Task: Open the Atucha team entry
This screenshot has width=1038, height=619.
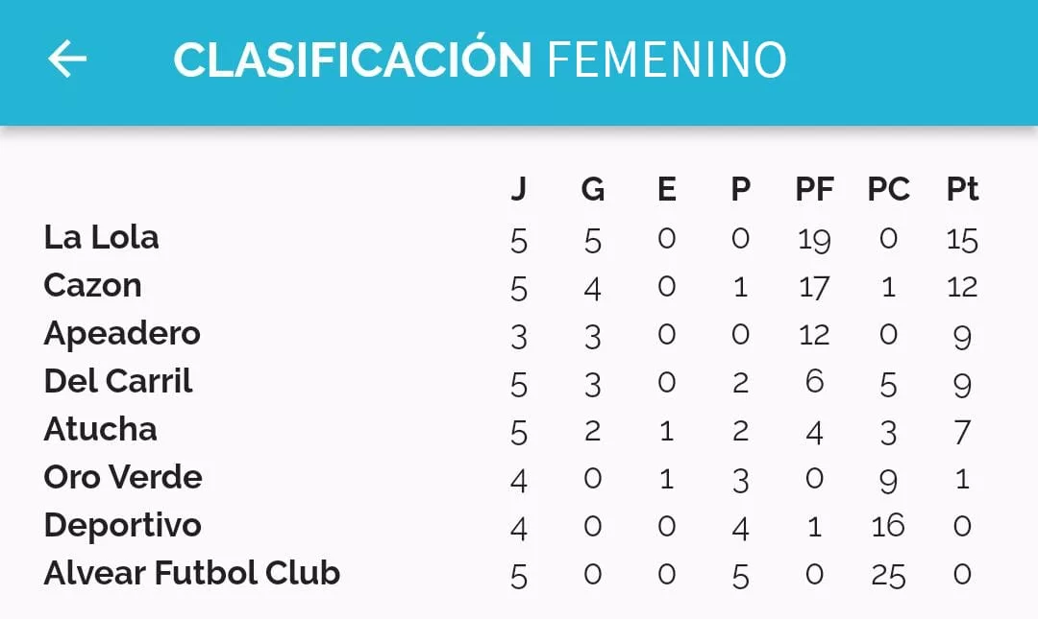Action: 100,429
